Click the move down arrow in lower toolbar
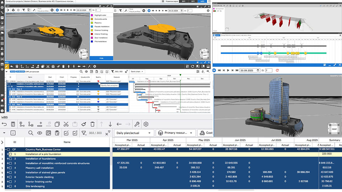 tap(110, 124)
